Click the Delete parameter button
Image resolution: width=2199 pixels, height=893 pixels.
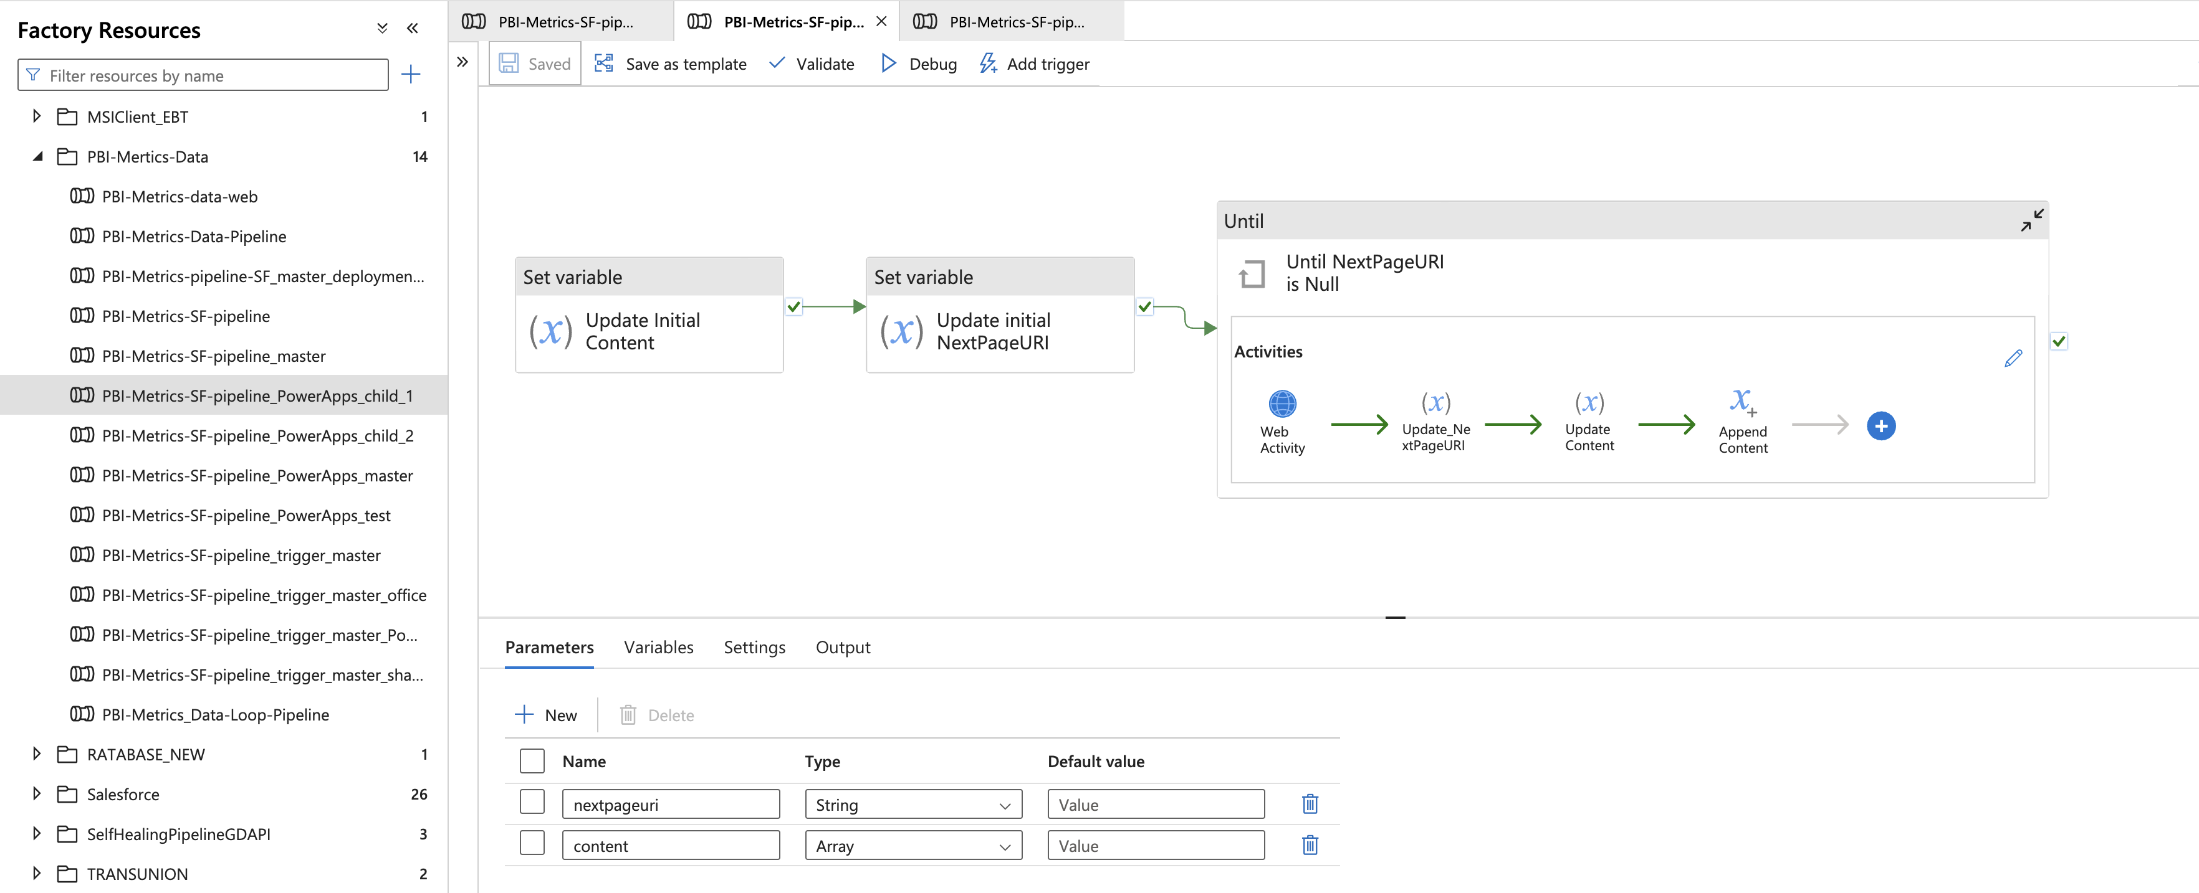coord(656,715)
